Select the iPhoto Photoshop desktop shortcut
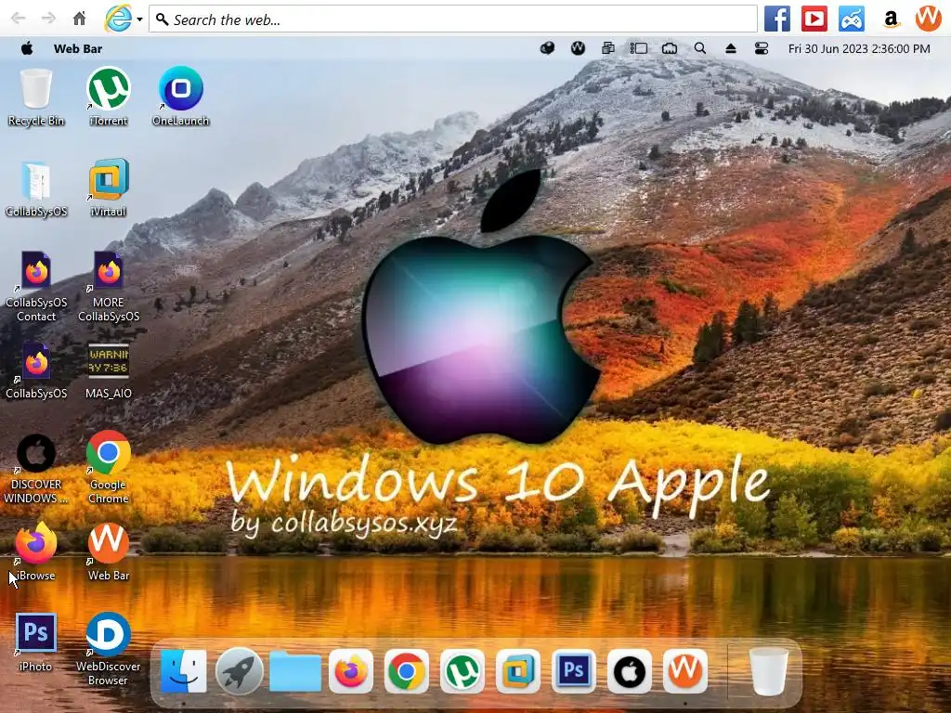 pos(36,642)
